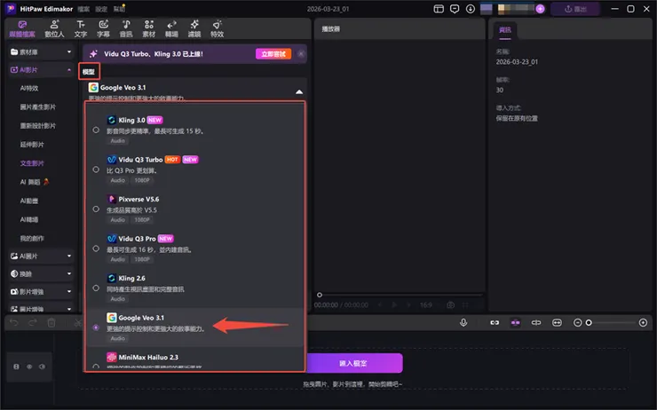Select the Vidu Q3 Pro radio button

[x=96, y=248]
